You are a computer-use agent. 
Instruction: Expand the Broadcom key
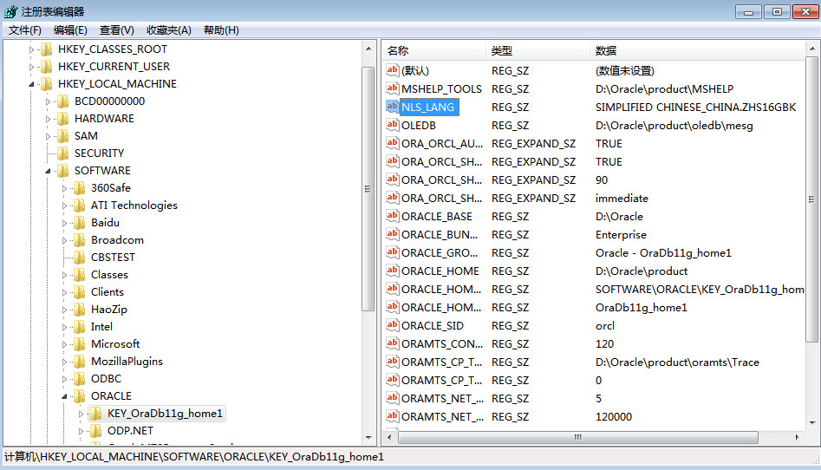click(64, 240)
